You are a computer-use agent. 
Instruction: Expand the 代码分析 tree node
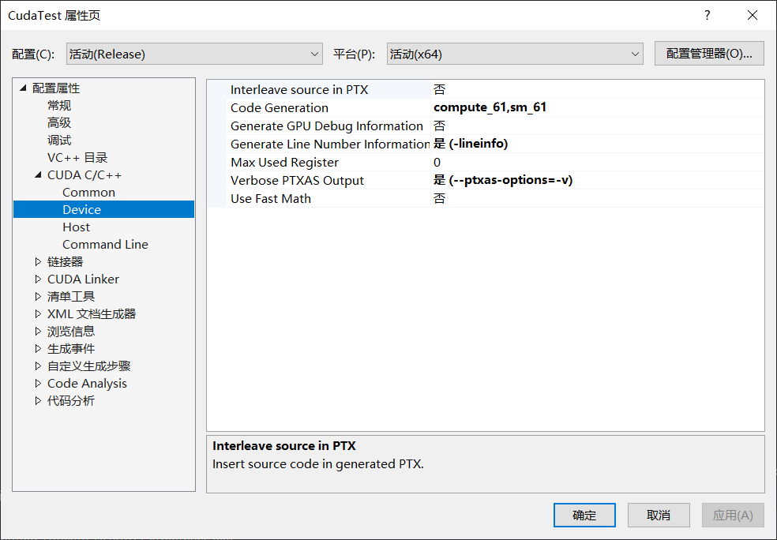38,401
